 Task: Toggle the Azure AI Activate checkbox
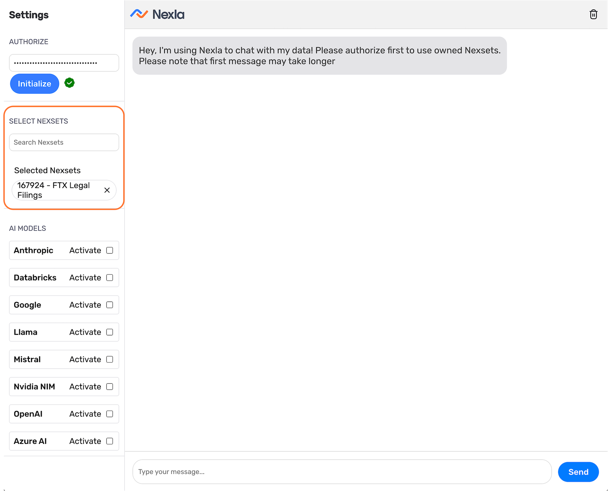[x=110, y=441]
